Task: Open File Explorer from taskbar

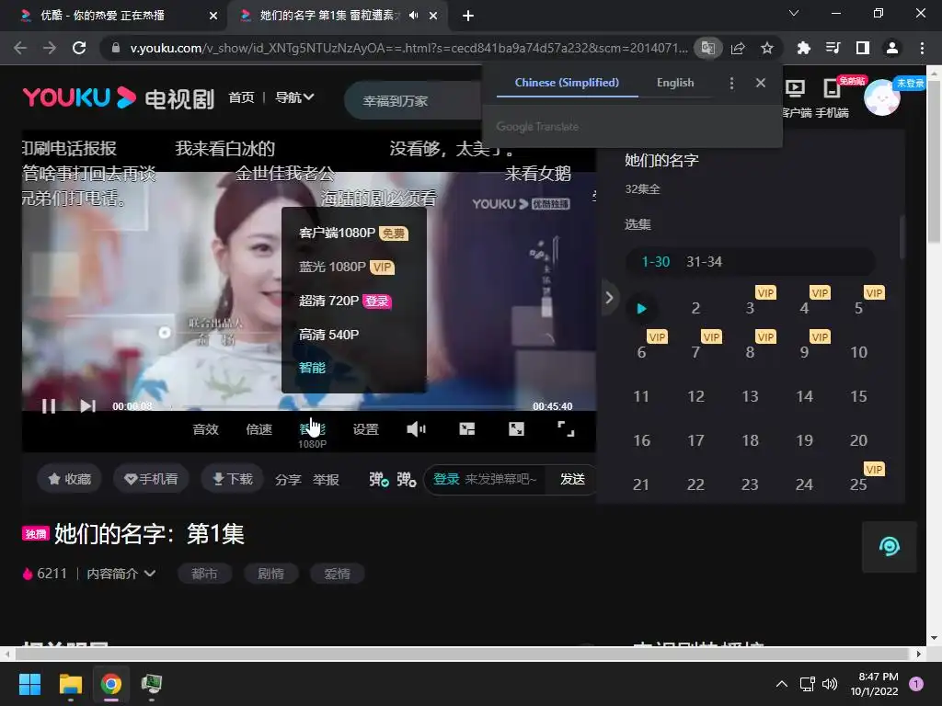Action: click(70, 684)
